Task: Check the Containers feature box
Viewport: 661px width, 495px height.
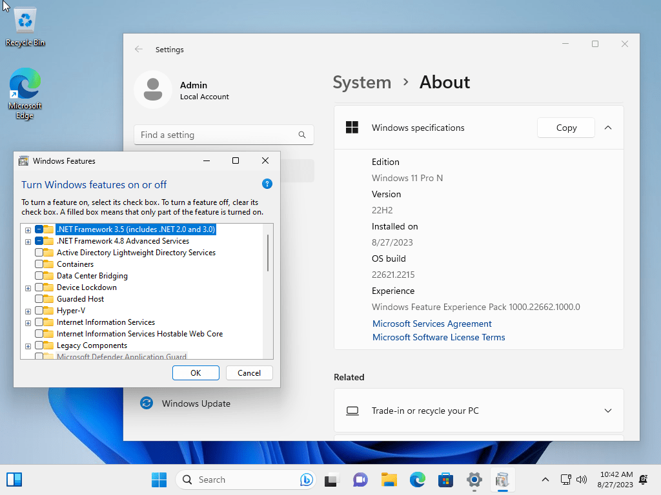Action: click(39, 264)
